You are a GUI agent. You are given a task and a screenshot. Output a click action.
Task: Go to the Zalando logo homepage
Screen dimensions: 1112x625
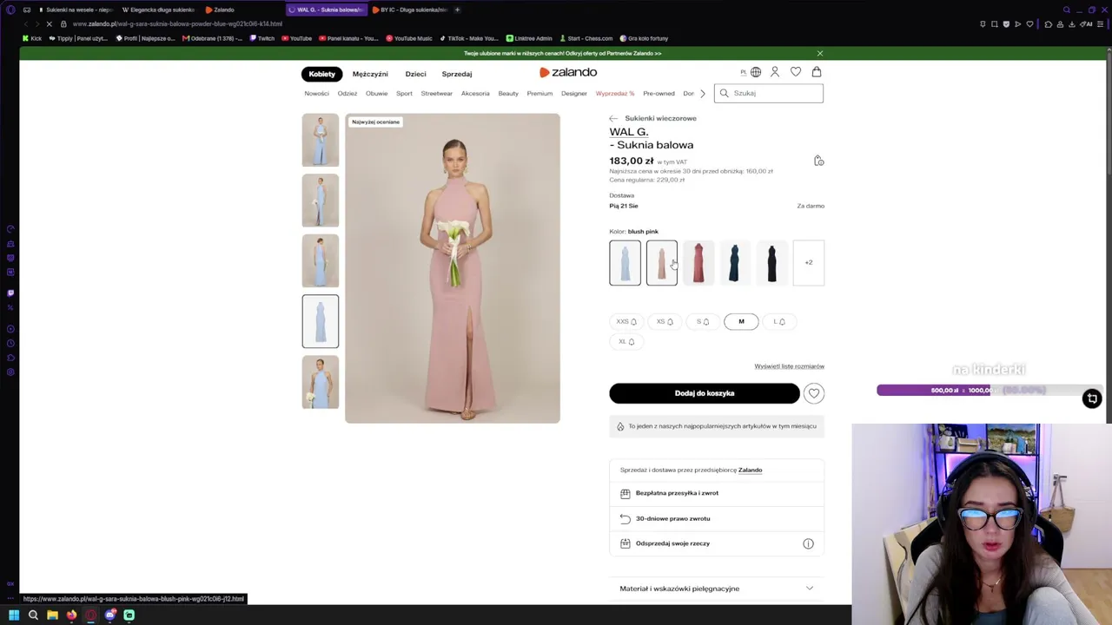(x=568, y=72)
